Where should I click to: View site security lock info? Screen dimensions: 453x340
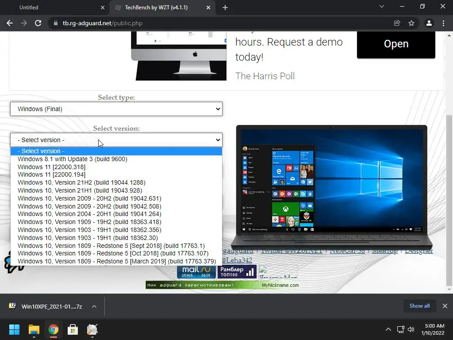[x=55, y=23]
